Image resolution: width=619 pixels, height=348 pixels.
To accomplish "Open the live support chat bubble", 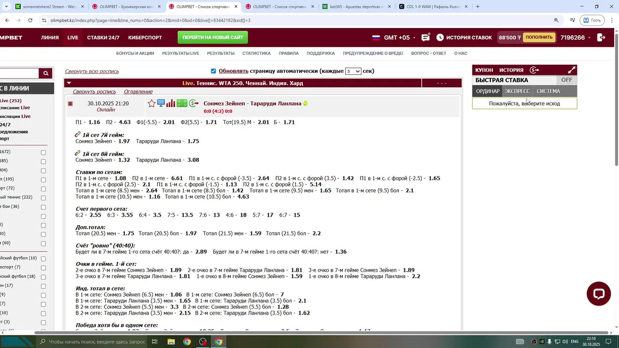I will (599, 294).
